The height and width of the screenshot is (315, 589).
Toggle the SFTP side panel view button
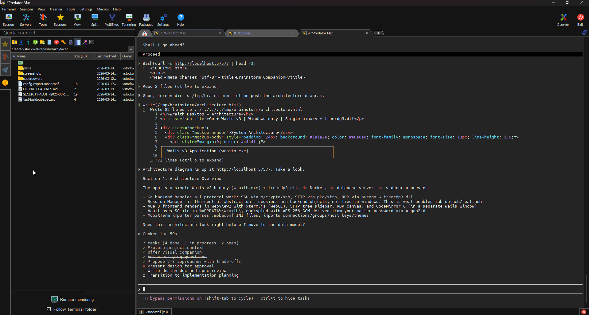pyautogui.click(x=78, y=42)
